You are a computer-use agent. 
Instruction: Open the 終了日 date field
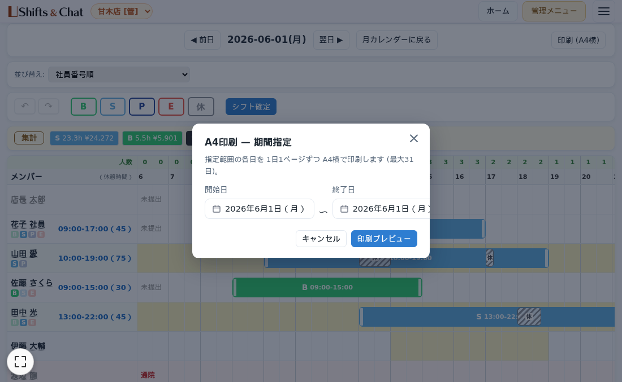click(381, 209)
